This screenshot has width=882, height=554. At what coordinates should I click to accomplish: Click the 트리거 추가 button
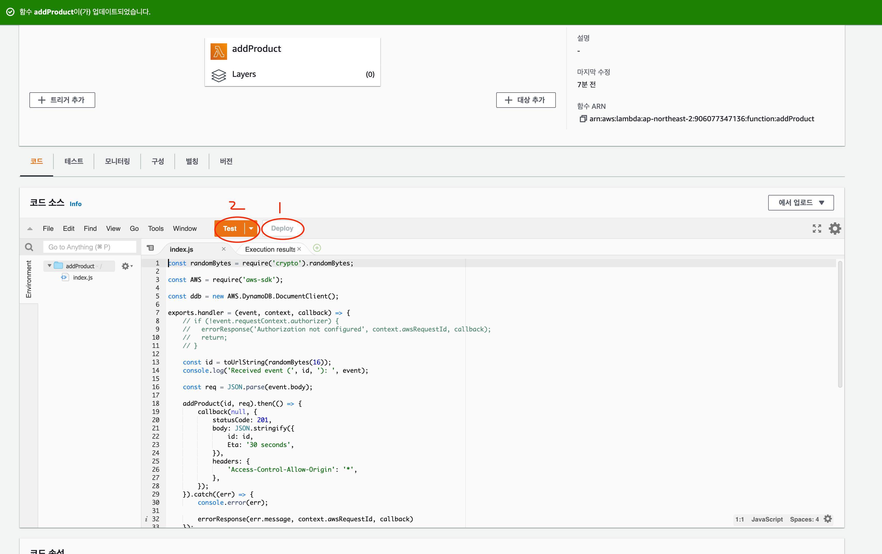(x=62, y=100)
